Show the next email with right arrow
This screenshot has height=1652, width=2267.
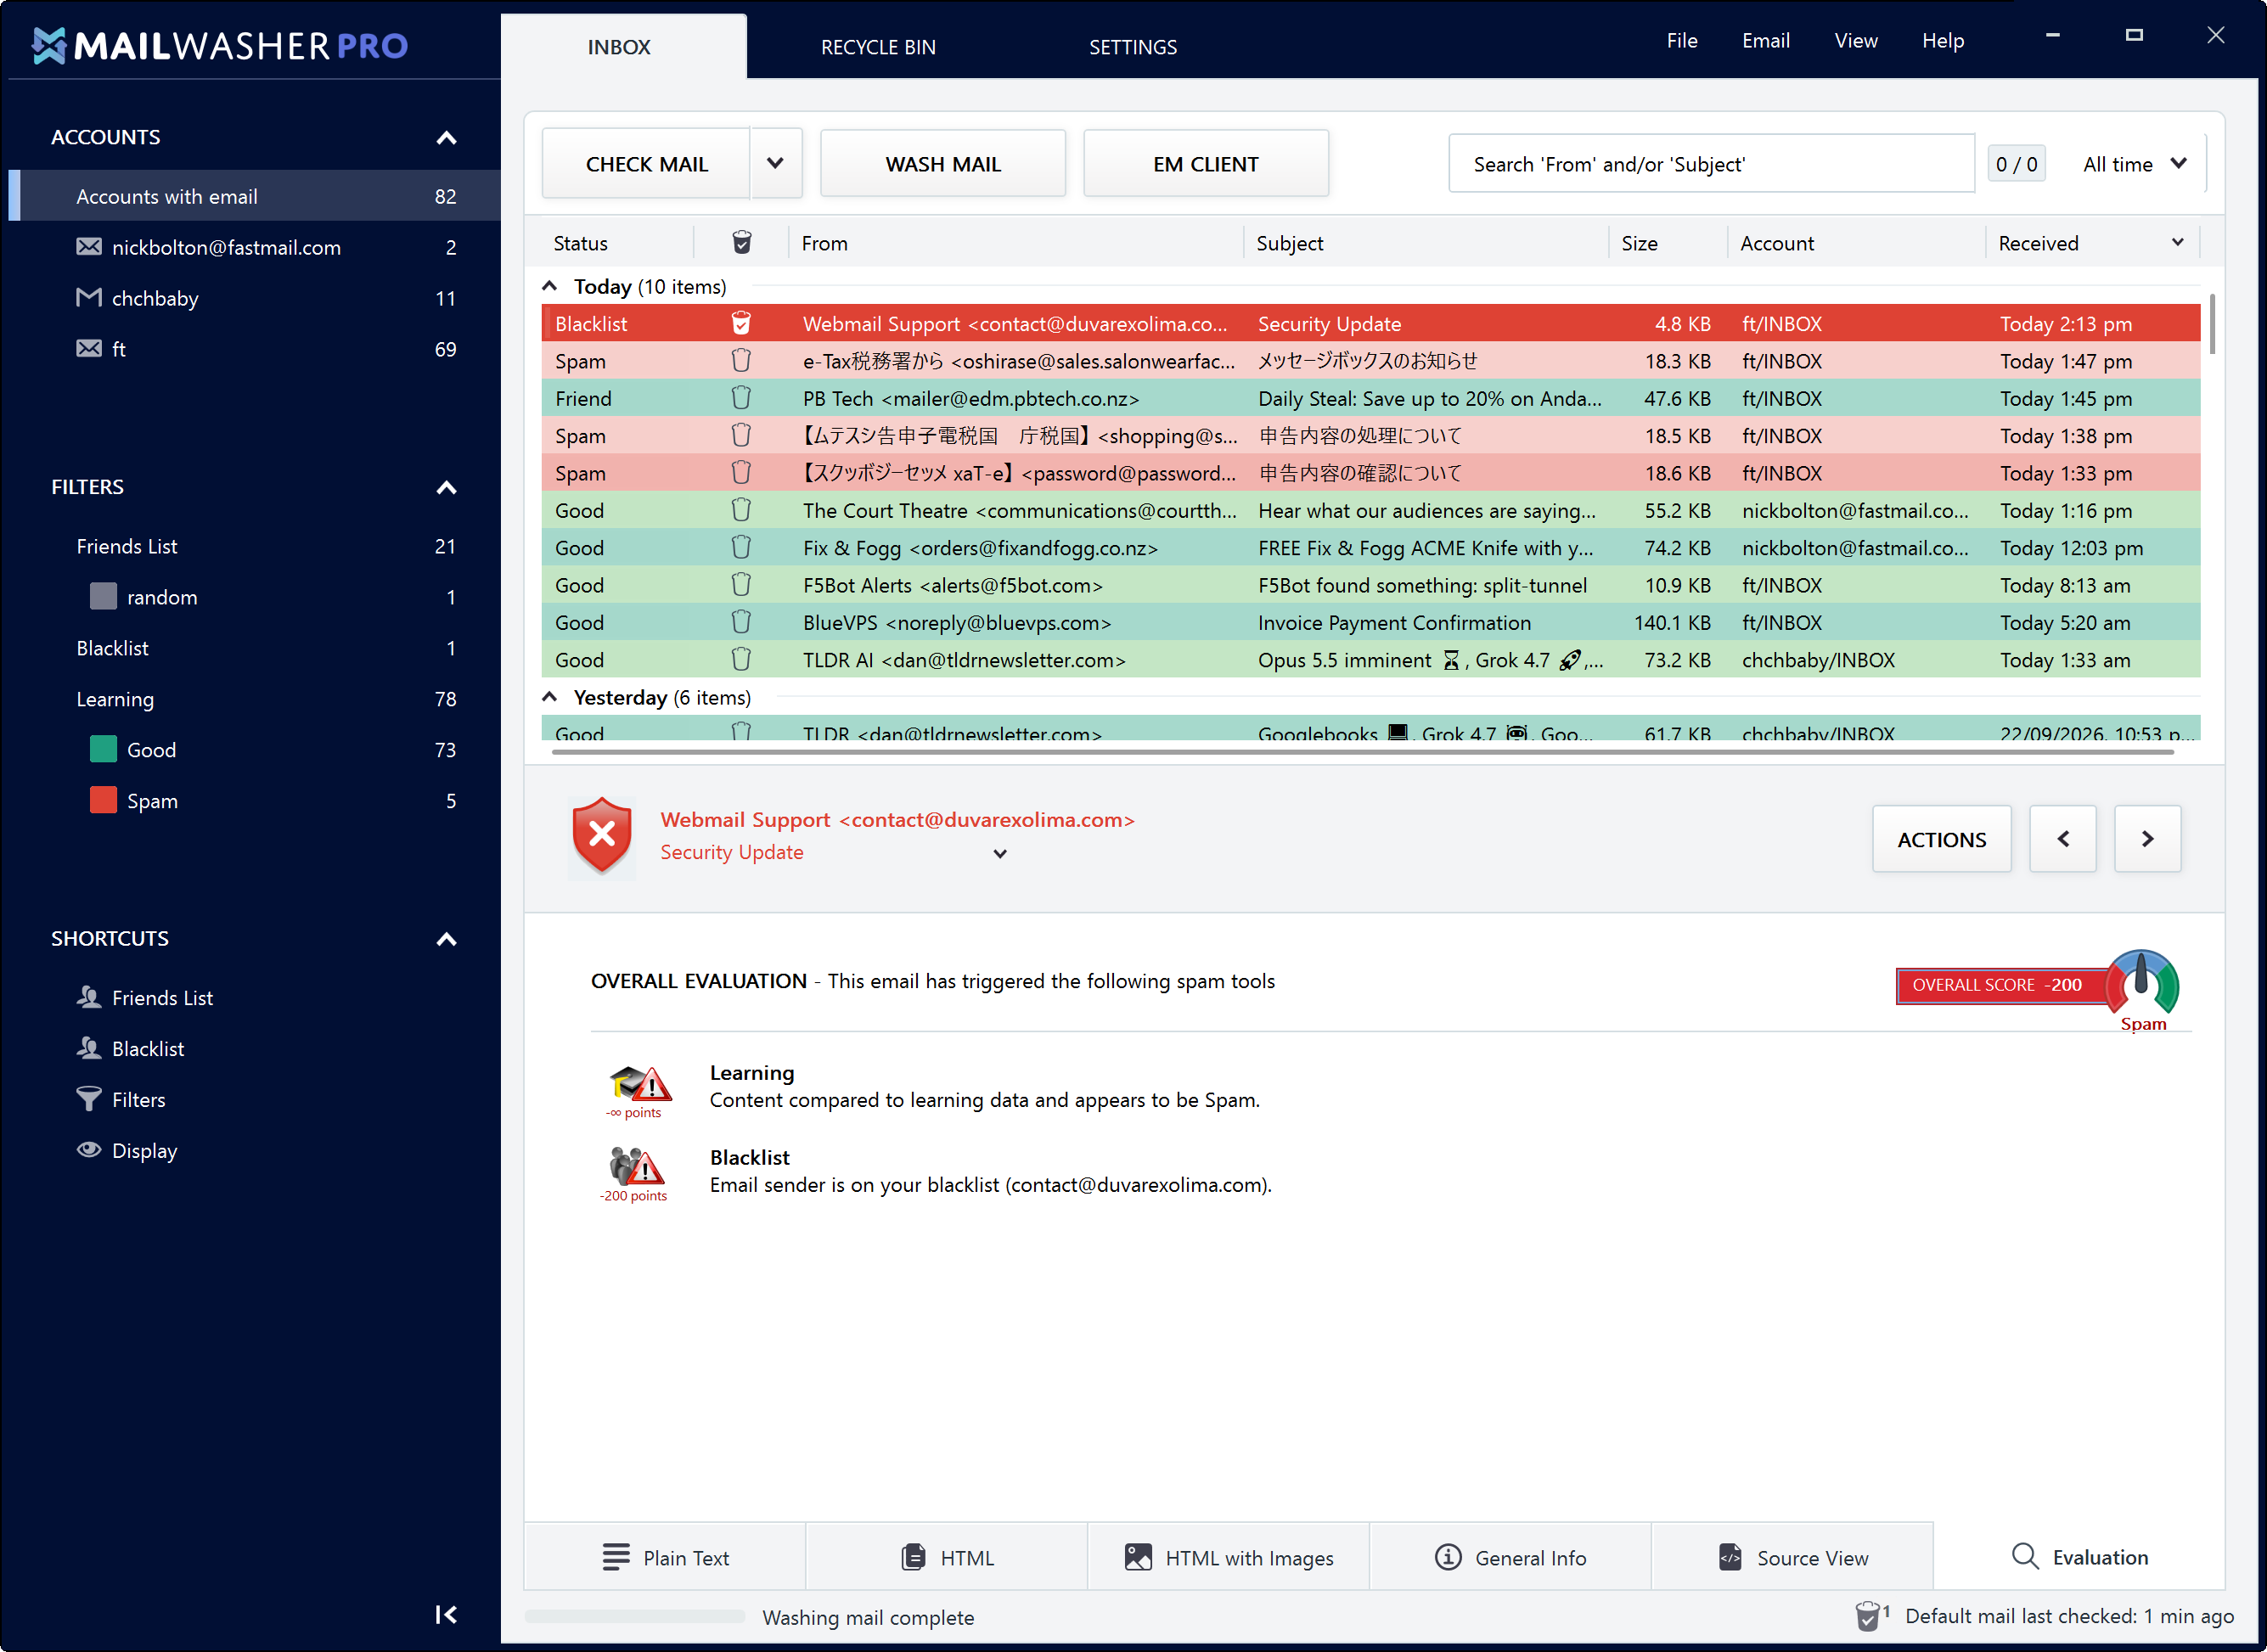[x=2148, y=839]
